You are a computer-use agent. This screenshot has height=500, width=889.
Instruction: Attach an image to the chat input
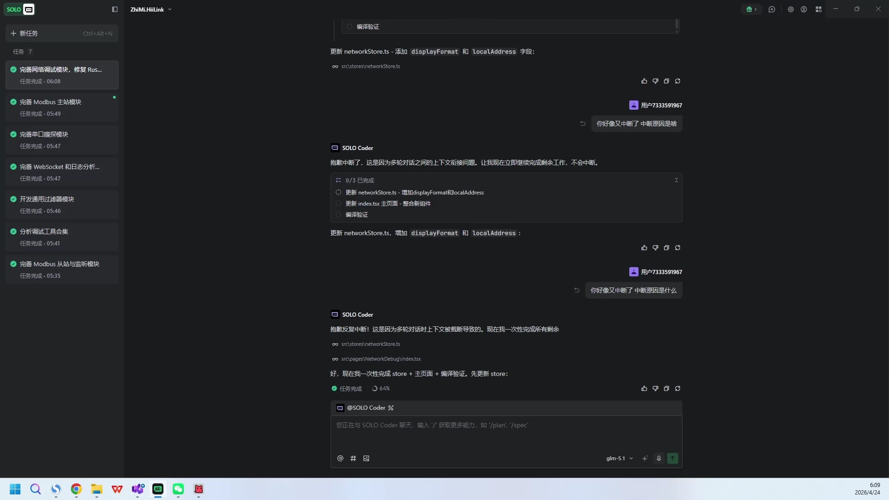366,458
